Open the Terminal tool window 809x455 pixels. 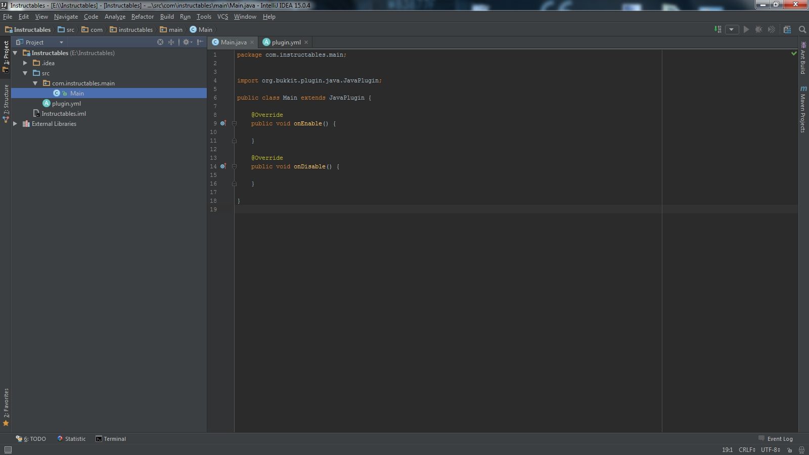(111, 439)
